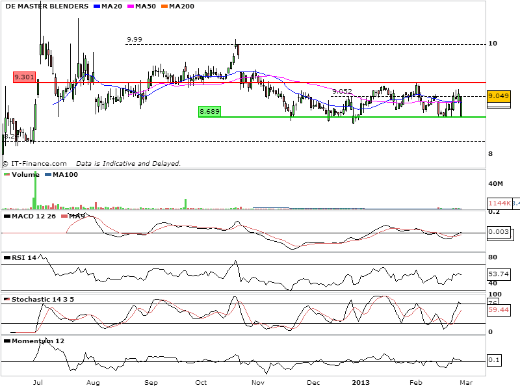Click the yellow 9.049 current price tag

(499, 96)
